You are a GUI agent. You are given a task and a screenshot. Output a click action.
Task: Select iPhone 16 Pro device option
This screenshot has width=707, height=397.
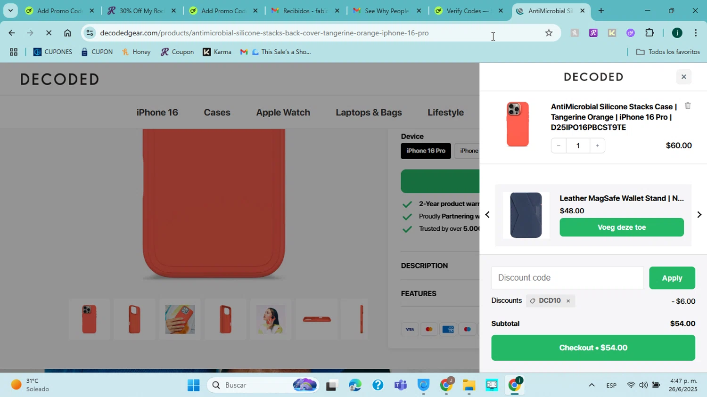pyautogui.click(x=426, y=151)
